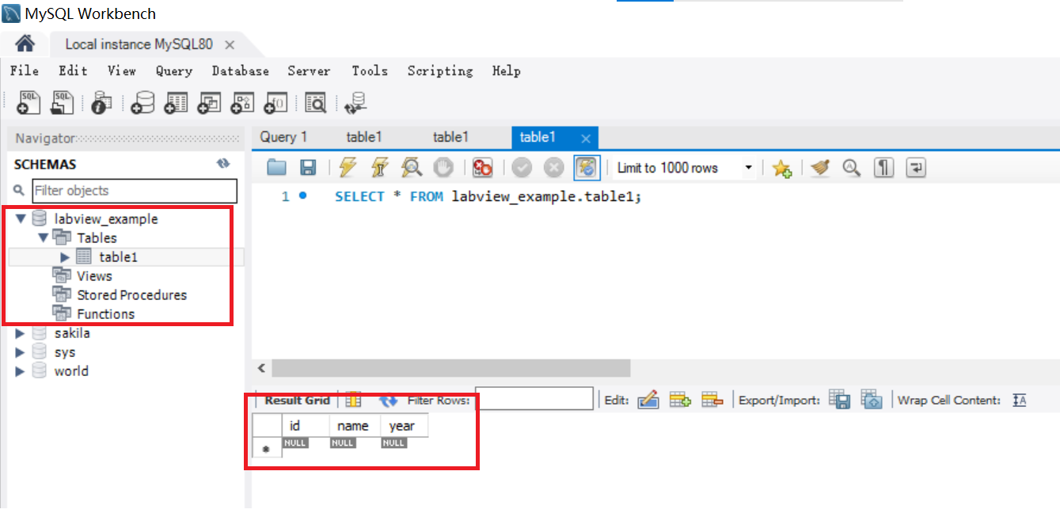Open the Edit menu
1060x513 pixels.
pyautogui.click(x=73, y=70)
